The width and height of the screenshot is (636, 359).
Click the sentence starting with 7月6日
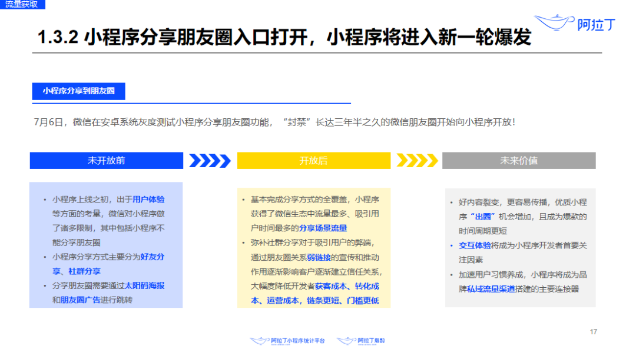[x=275, y=122]
